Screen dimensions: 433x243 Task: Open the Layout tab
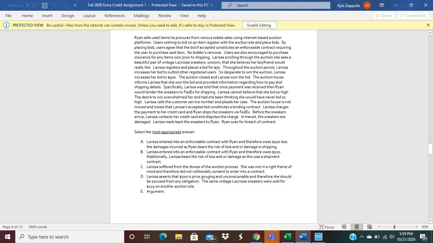click(x=89, y=16)
